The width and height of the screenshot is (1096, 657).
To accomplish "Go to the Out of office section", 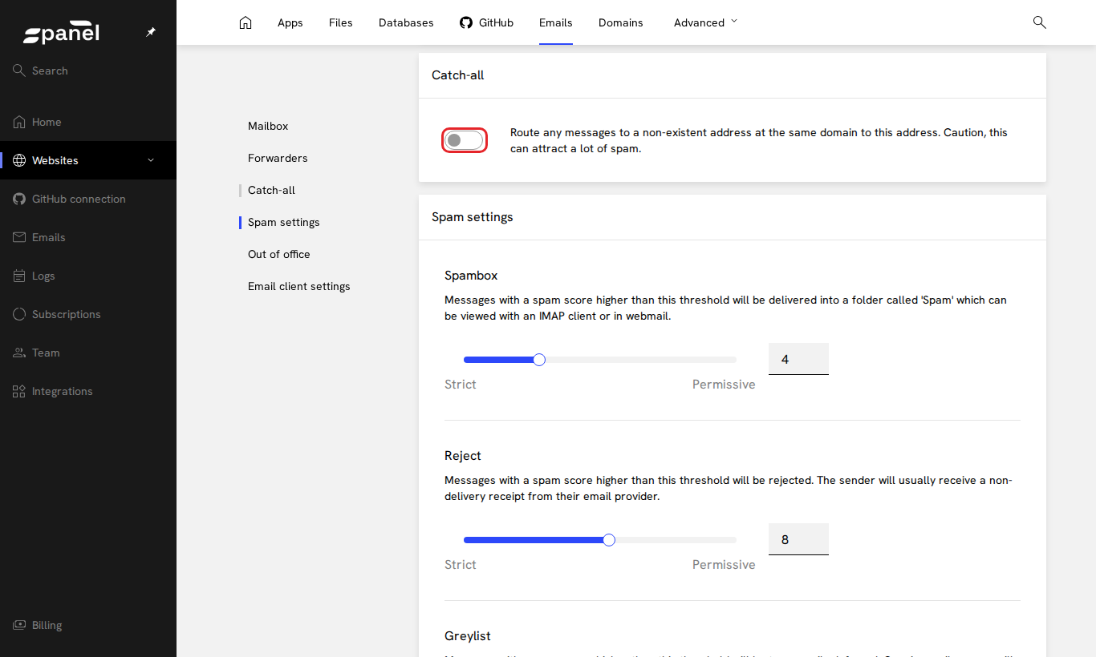I will (x=279, y=254).
